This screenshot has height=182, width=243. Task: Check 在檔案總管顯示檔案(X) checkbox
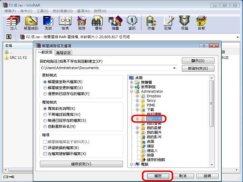click(x=45, y=154)
